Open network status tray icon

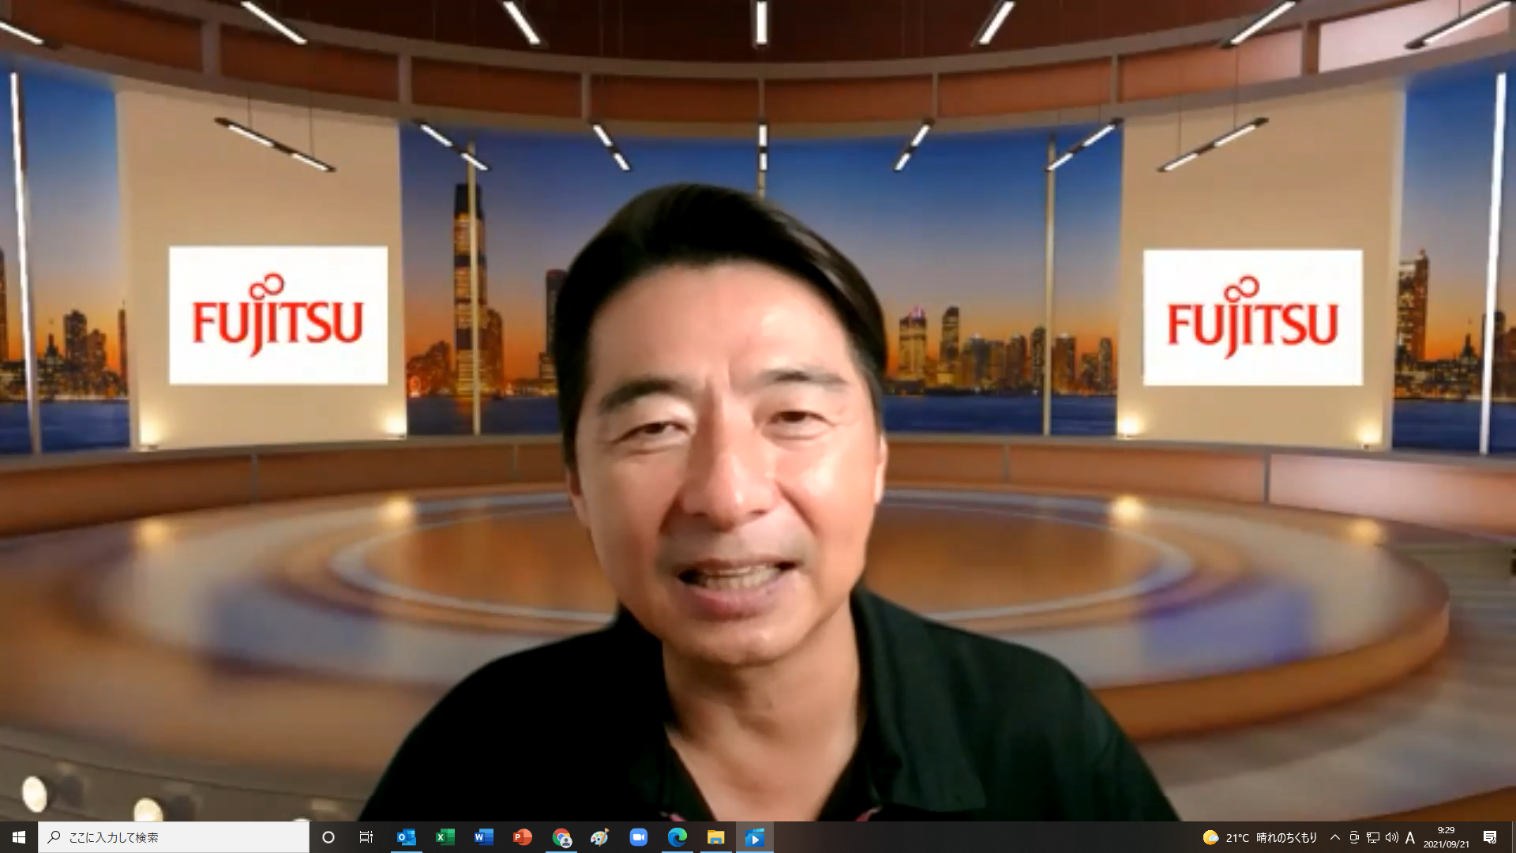[x=1373, y=837]
